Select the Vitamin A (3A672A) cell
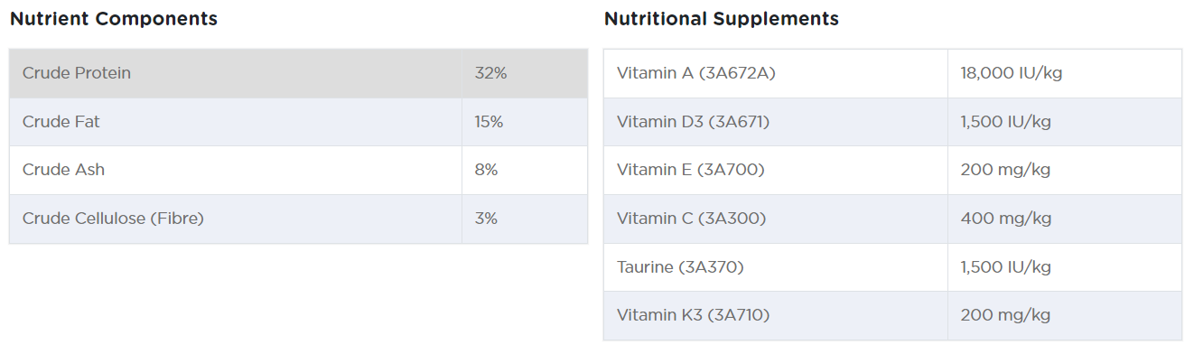The width and height of the screenshot is (1194, 354). pos(776,73)
